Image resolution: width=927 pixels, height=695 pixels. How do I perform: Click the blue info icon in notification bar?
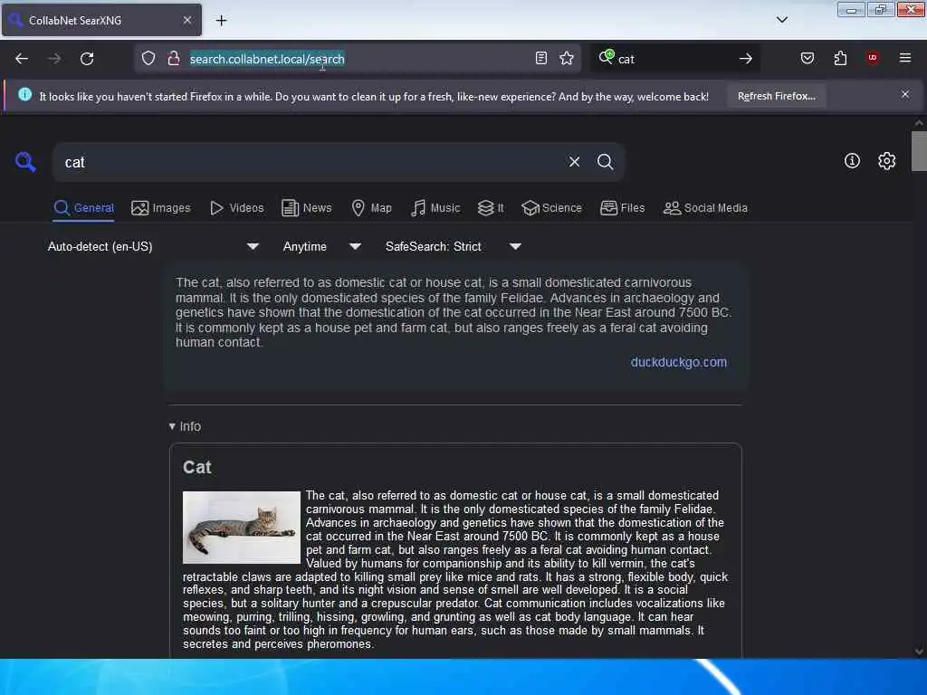click(24, 94)
